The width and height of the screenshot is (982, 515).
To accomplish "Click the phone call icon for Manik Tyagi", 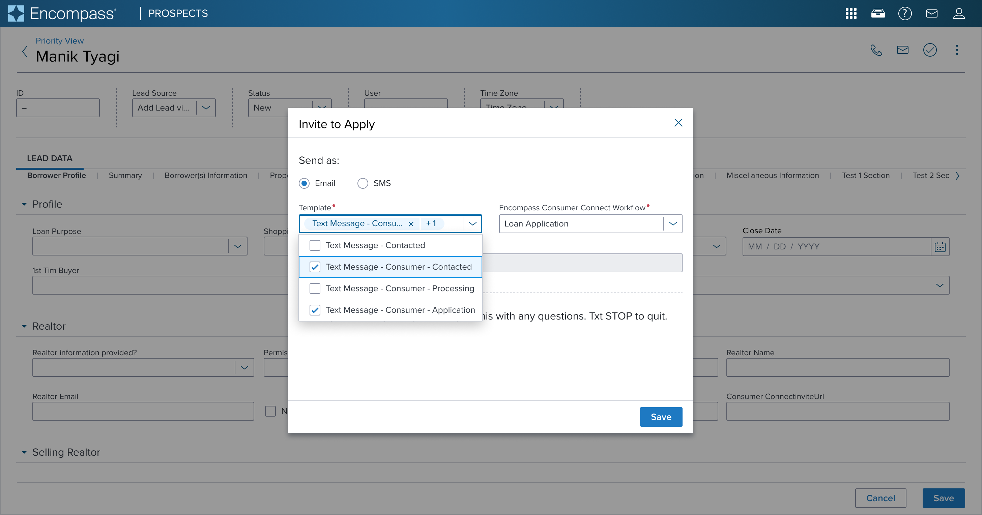I will (876, 50).
